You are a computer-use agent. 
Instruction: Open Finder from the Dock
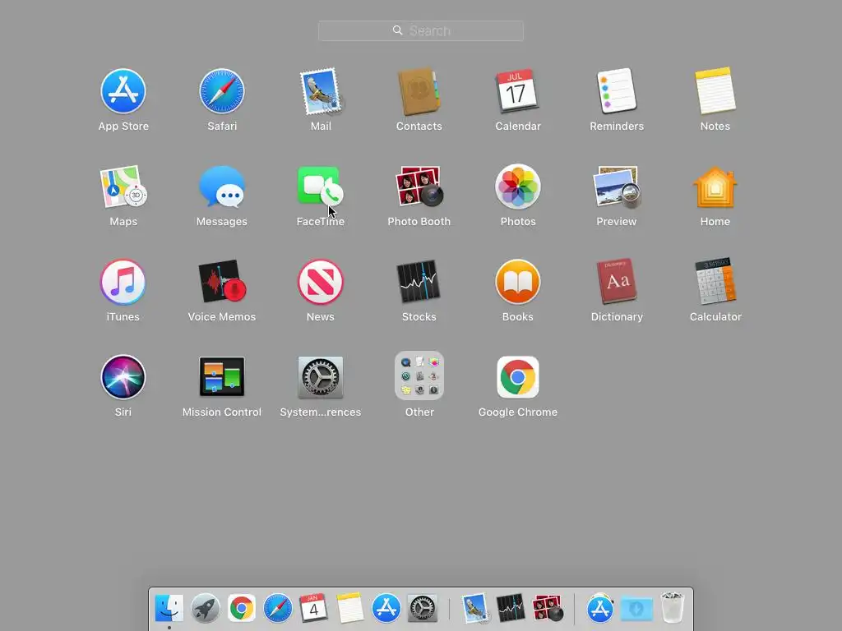(x=169, y=609)
